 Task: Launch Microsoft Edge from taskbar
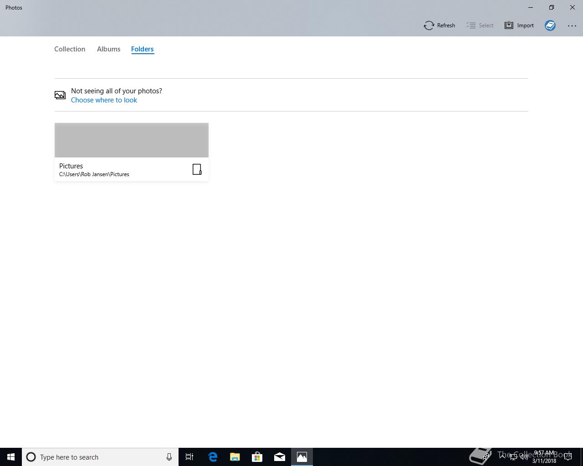click(213, 457)
